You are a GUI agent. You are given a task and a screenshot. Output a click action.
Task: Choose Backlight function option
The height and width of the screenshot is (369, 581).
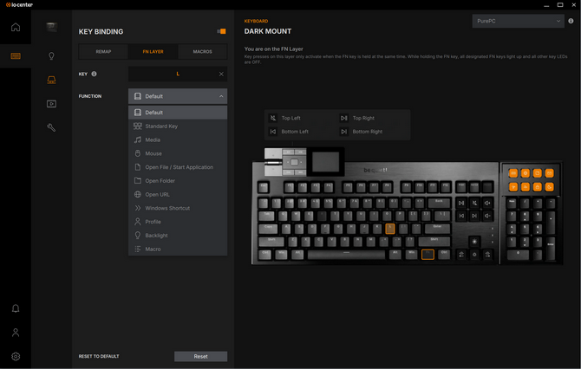point(178,236)
